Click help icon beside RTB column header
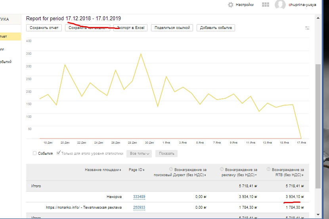 coord(269,169)
